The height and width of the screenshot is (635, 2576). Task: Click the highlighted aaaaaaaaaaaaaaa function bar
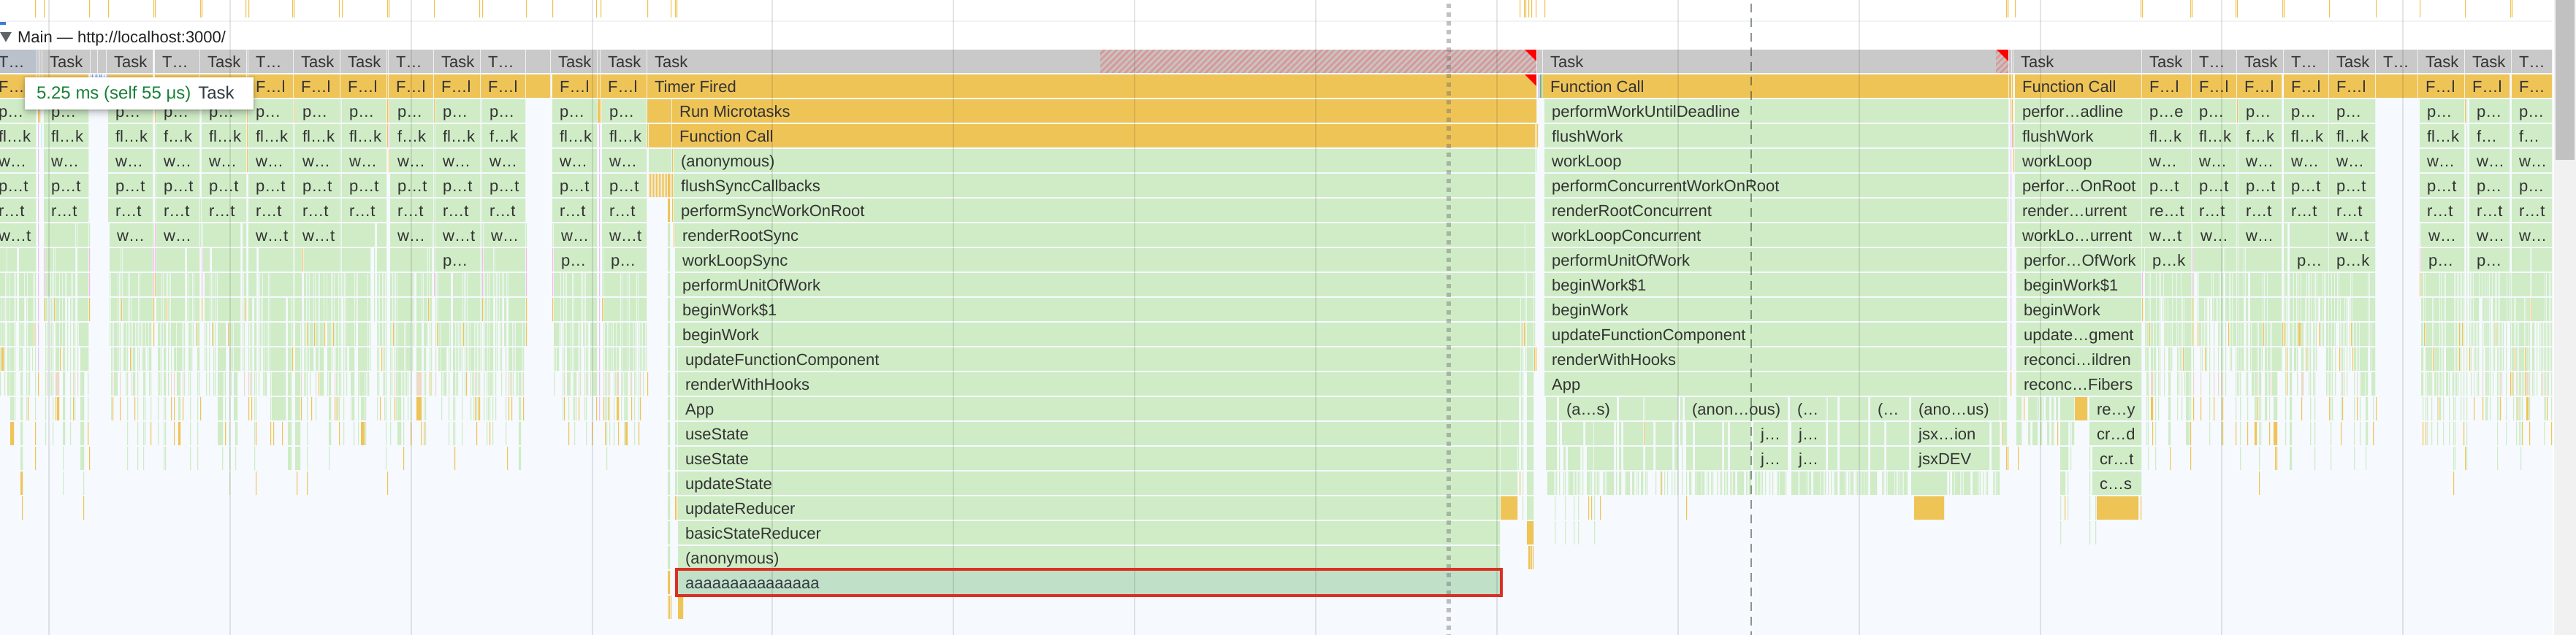(1088, 583)
